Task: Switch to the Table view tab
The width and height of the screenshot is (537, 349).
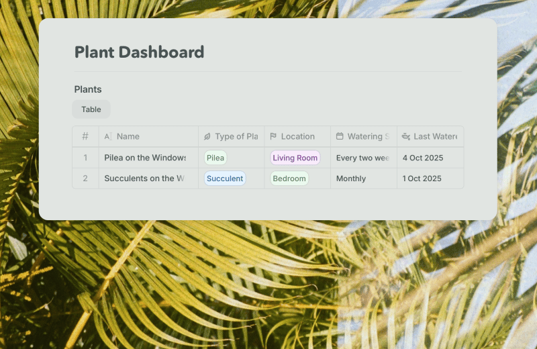Action: 91,109
